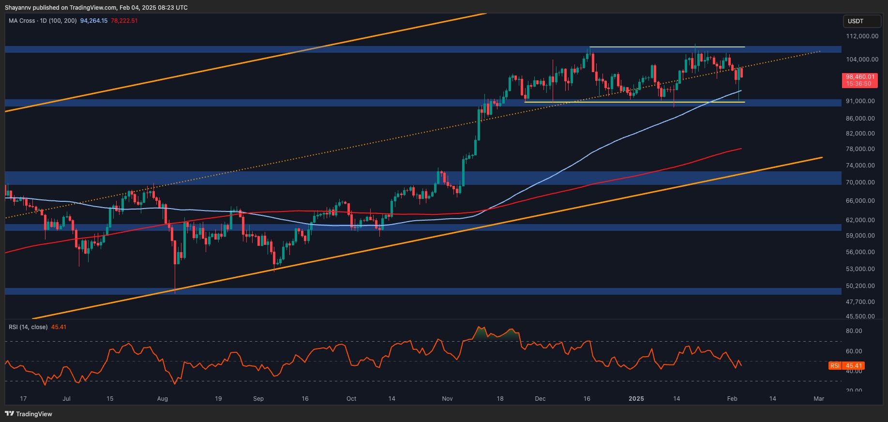888x422 pixels.
Task: Click the orange RSI badge on right axis
Action: tap(835, 366)
